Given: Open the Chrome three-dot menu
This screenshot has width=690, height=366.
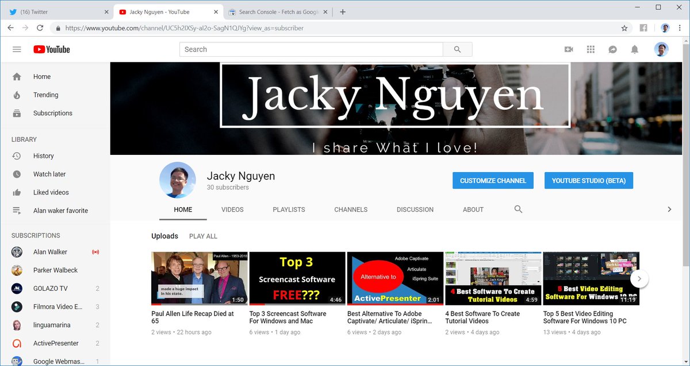Looking at the screenshot, I should coord(680,28).
